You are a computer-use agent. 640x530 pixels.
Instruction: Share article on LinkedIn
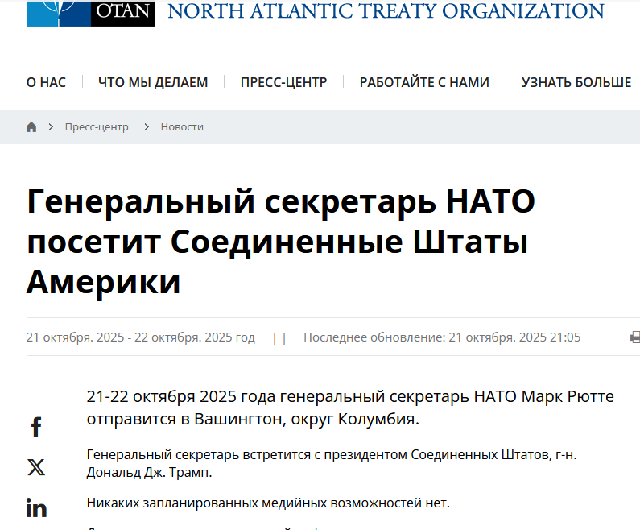36,508
